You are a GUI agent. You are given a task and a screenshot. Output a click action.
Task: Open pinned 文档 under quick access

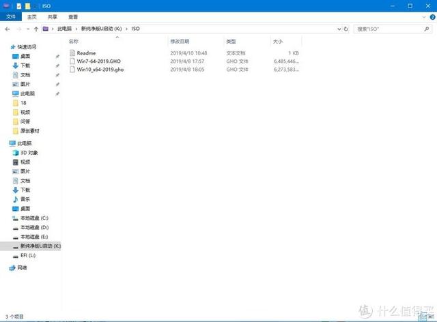coord(25,75)
